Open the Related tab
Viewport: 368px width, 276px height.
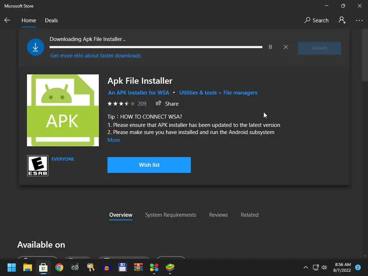250,215
